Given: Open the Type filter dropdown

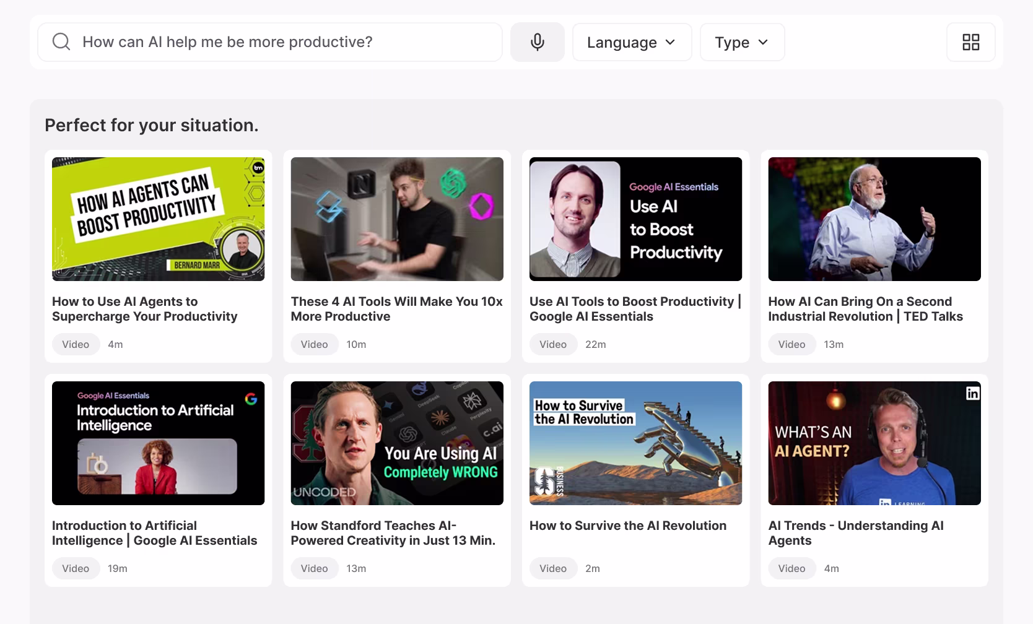Looking at the screenshot, I should click(742, 42).
